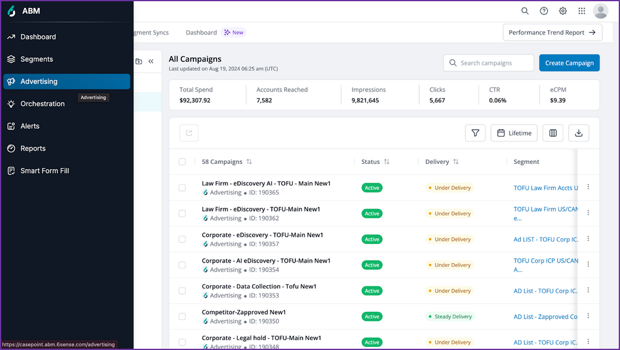Select checkbox for Corporate Legal hold campaign
This screenshot has width=620, height=350.
182,342
